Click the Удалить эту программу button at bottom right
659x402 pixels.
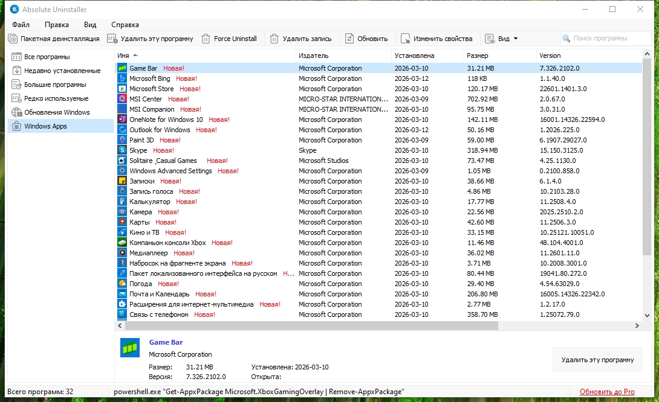[597, 360]
